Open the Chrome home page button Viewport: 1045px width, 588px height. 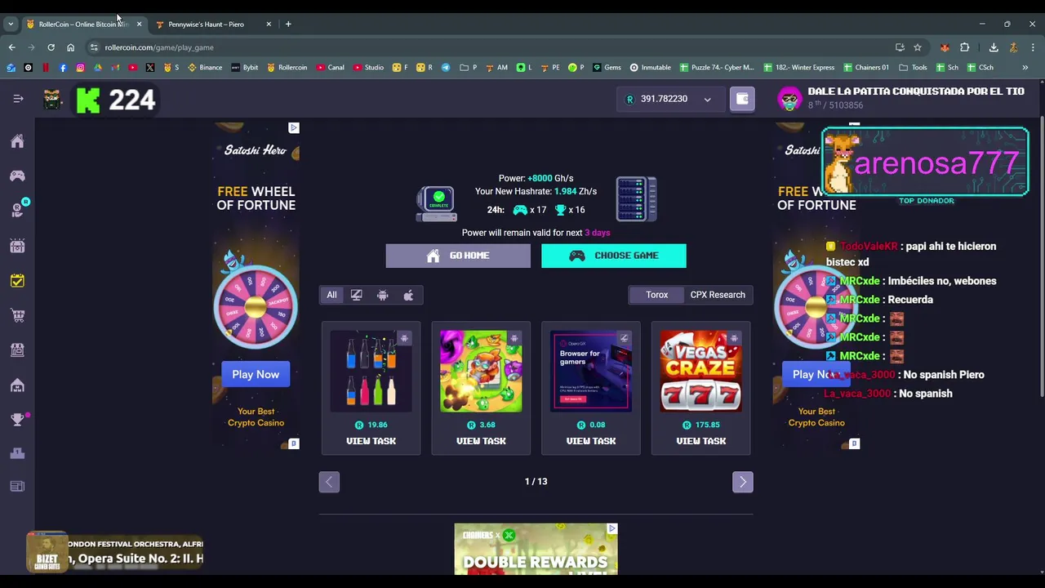click(x=70, y=47)
